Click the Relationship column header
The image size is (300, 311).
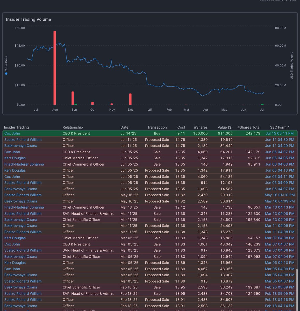pos(73,127)
